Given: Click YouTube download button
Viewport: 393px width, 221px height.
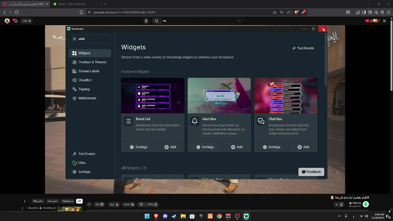Looking at the screenshot, I should click(115, 204).
